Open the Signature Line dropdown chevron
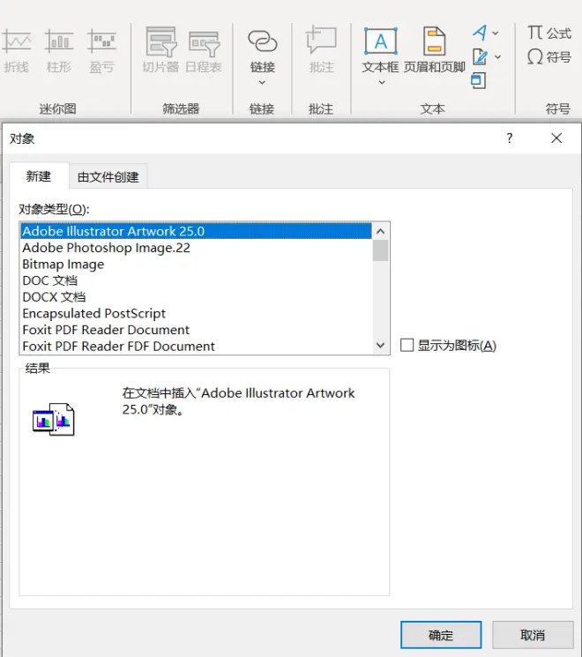This screenshot has width=582, height=657. (497, 56)
